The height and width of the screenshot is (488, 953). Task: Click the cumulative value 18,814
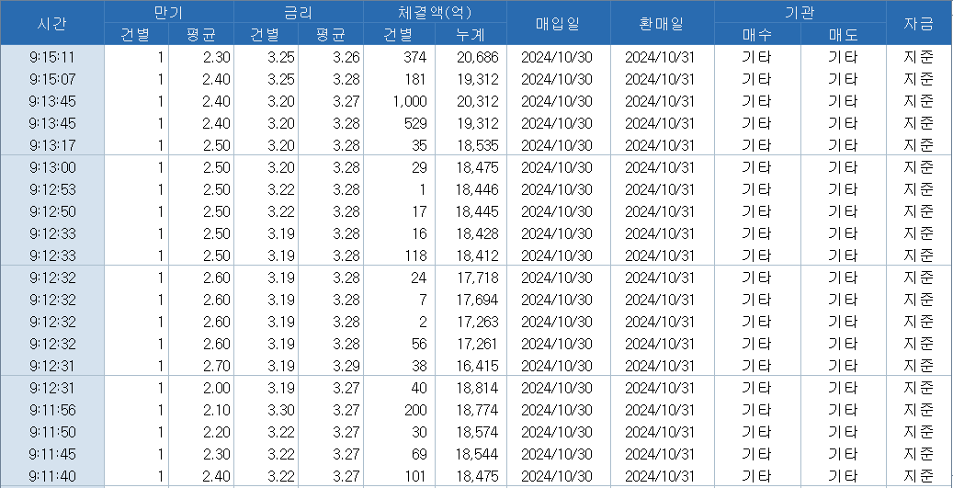pos(477,388)
